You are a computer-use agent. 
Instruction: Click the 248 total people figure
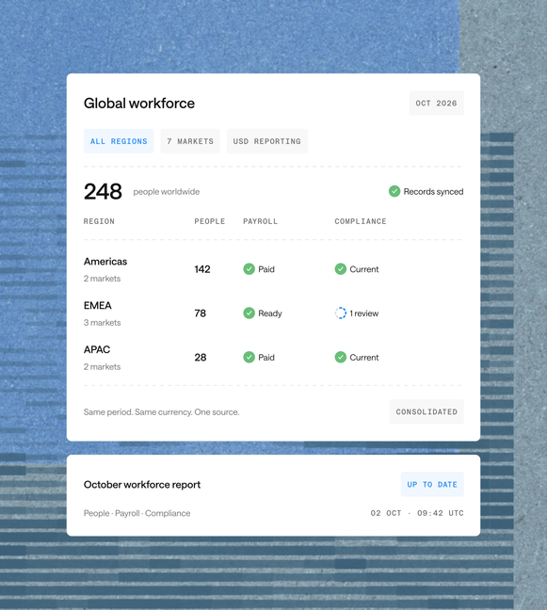pyautogui.click(x=103, y=191)
